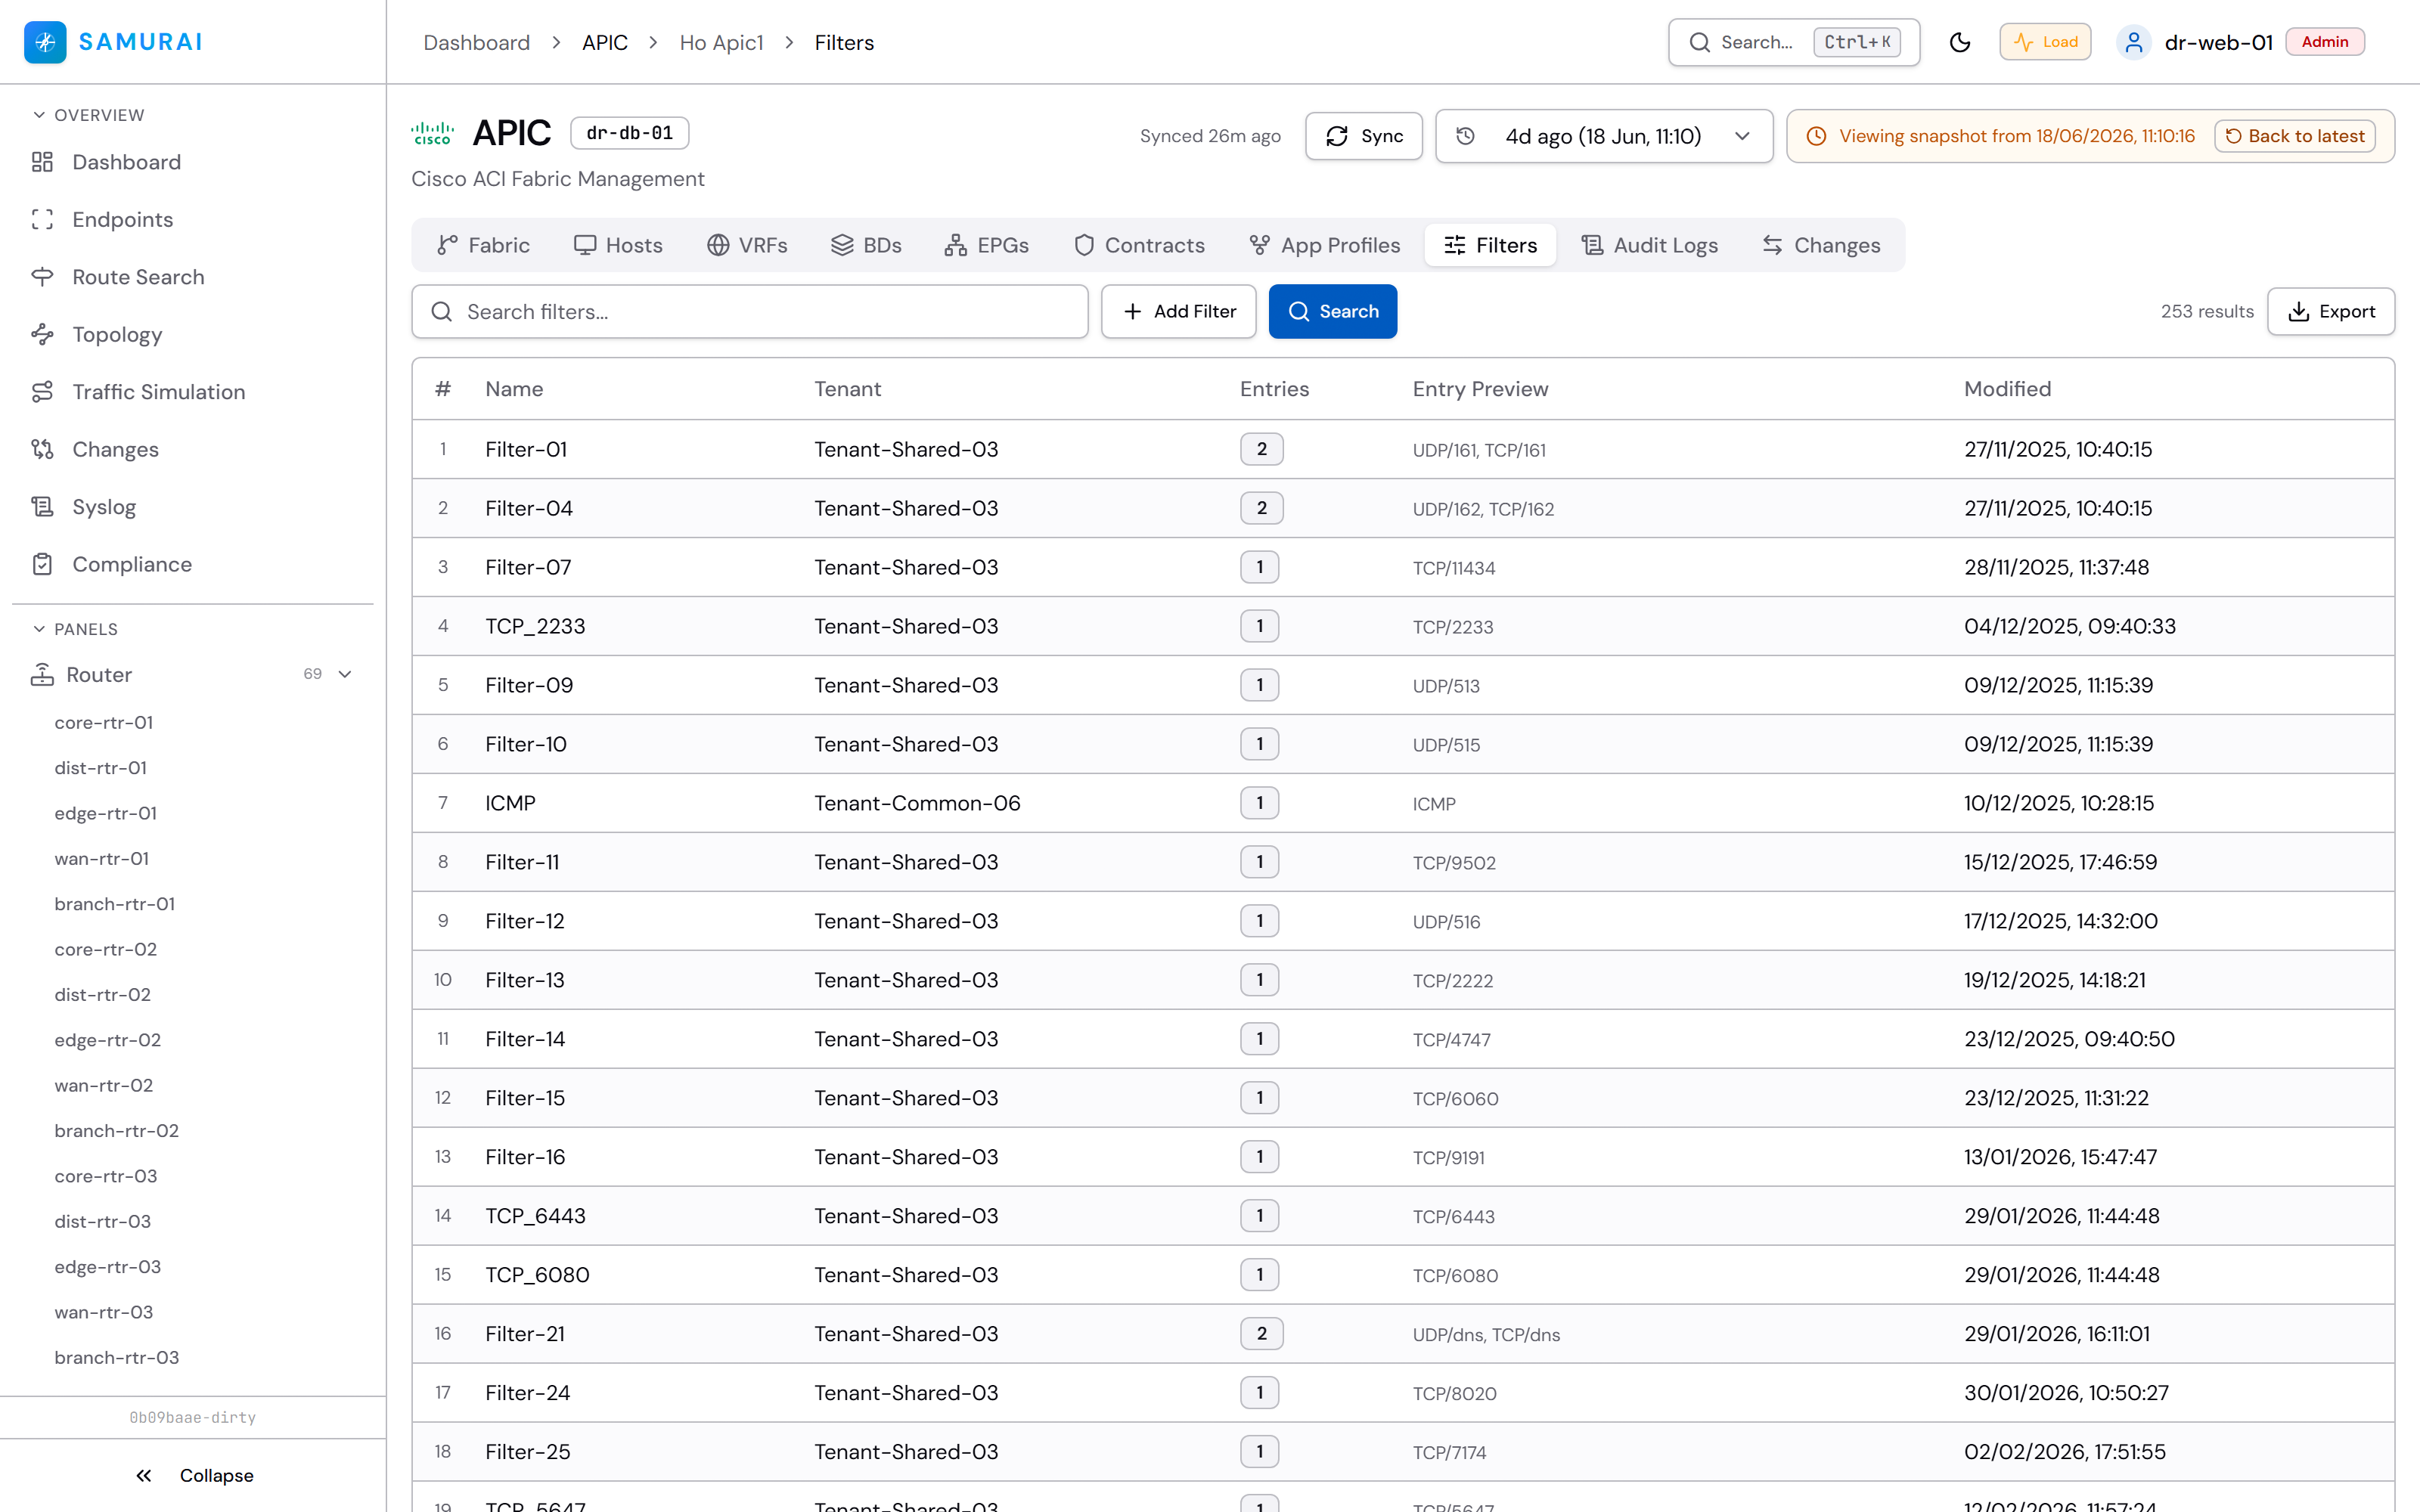Switch to the Contracts tab
The height and width of the screenshot is (1512, 2420).
[x=1139, y=245]
